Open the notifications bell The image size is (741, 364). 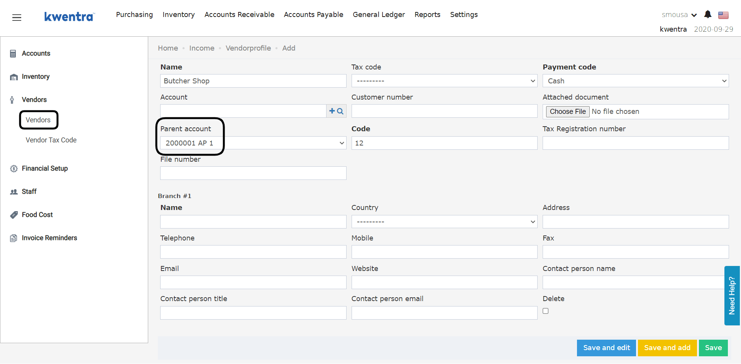point(707,15)
